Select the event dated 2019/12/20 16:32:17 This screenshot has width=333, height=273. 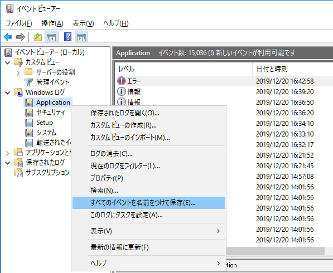coord(285,144)
